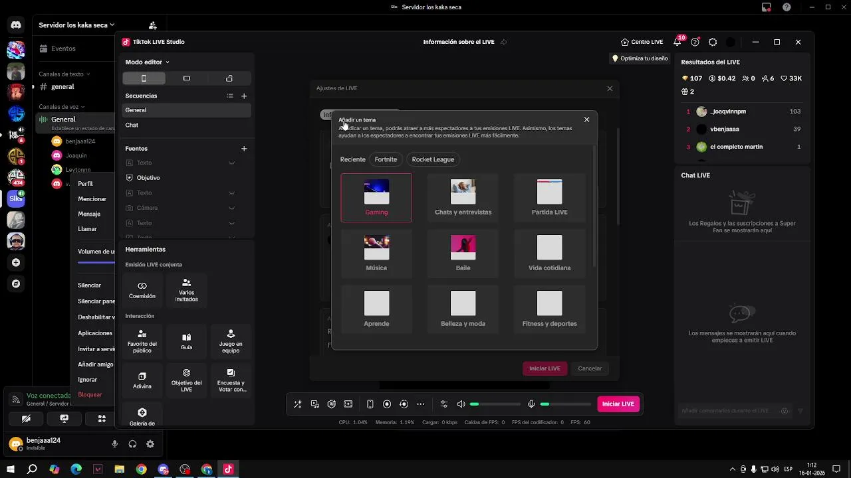The width and height of the screenshot is (851, 478).
Task: Add a new scene in Secuencias
Action: (x=244, y=96)
